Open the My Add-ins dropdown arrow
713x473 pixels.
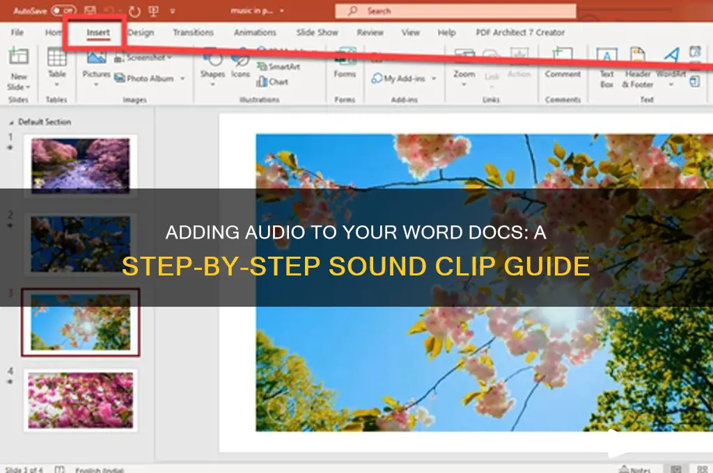pyautogui.click(x=434, y=79)
